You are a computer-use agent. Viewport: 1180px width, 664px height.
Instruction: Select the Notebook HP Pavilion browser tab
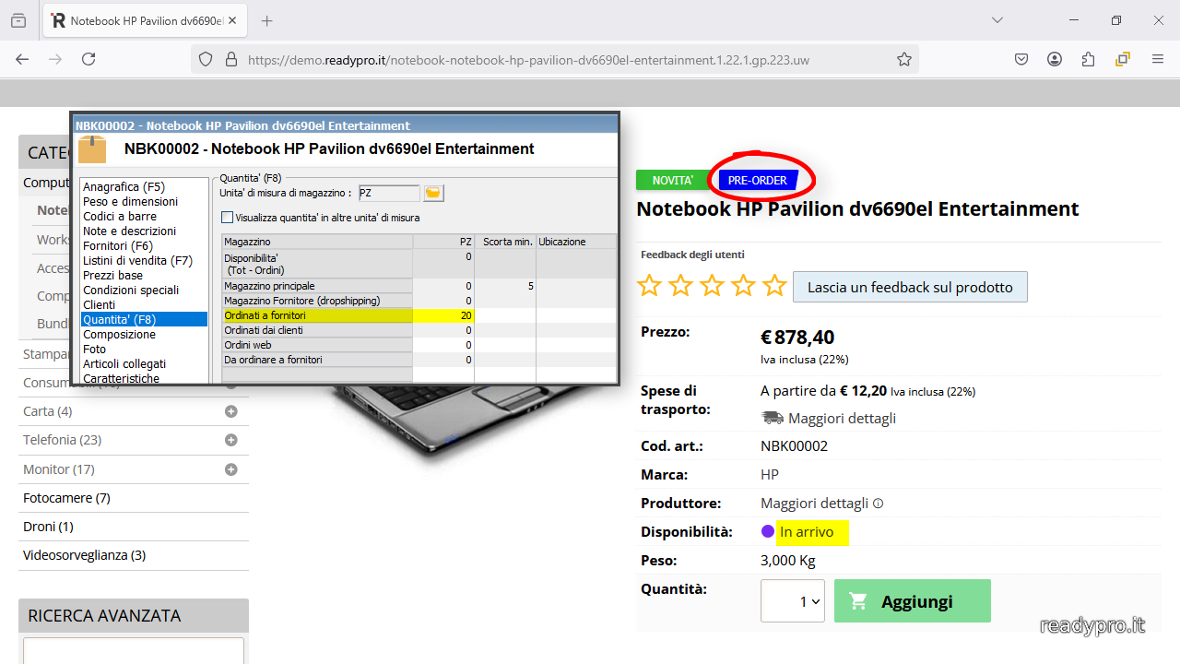click(x=146, y=20)
